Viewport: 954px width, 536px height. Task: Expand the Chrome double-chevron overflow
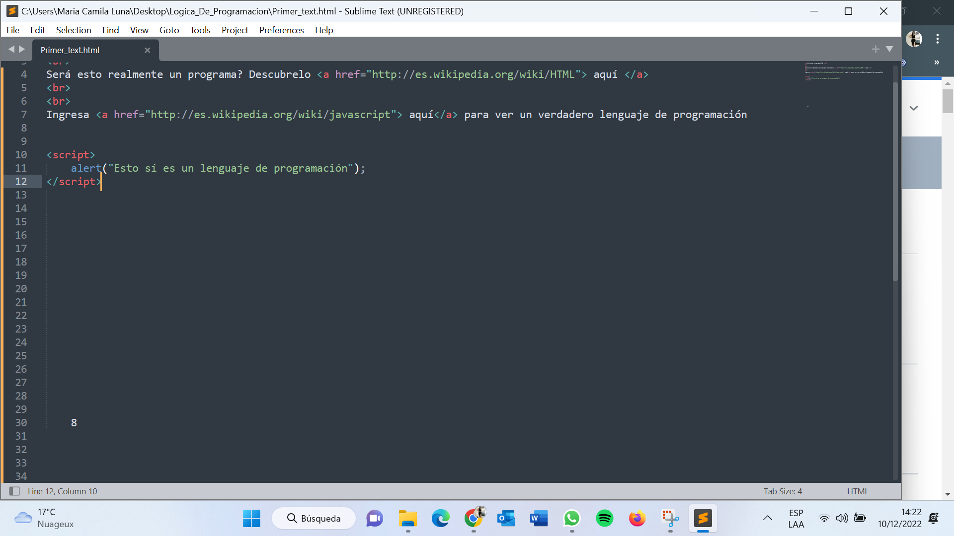point(937,63)
